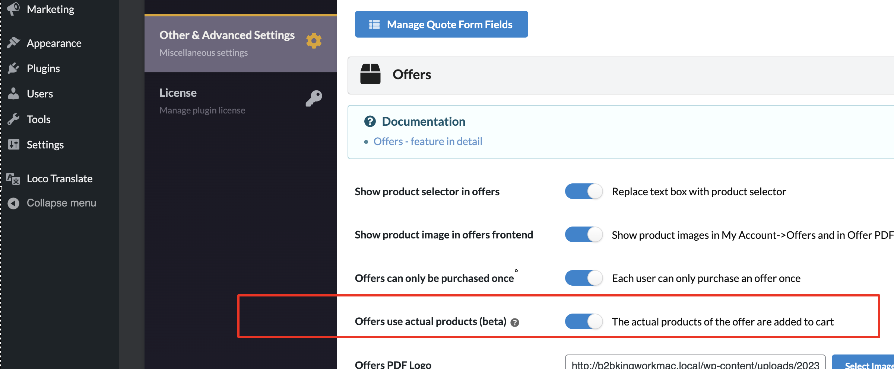
Task: Click the gold gear icon for Advanced Settings
Action: point(314,41)
